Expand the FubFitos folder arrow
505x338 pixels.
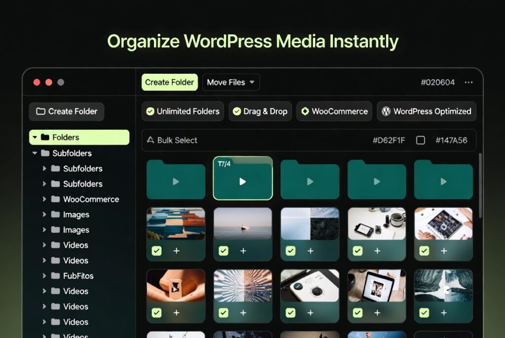(44, 276)
